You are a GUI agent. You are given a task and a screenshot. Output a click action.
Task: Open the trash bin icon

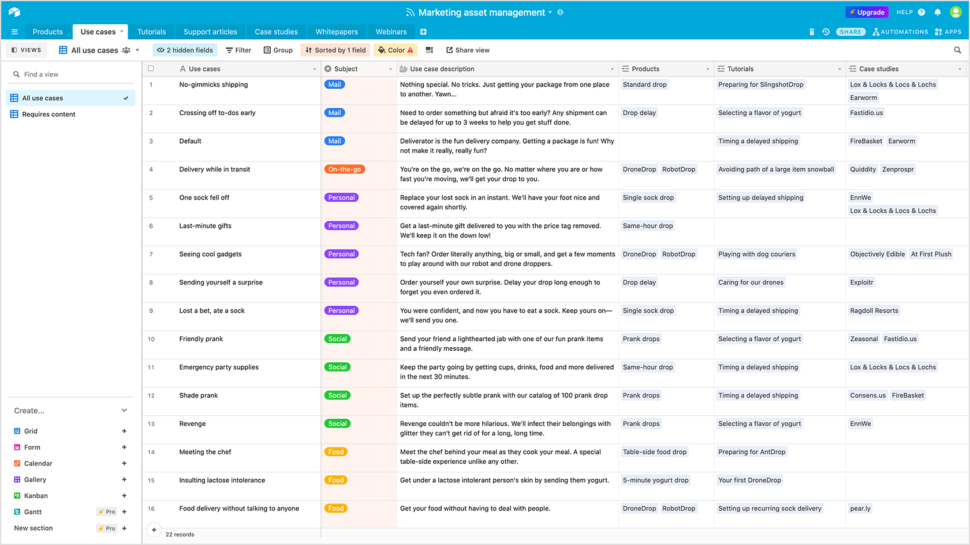point(812,32)
